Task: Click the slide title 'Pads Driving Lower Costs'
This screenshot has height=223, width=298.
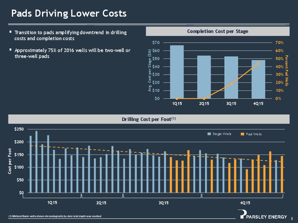Action: click(69, 14)
